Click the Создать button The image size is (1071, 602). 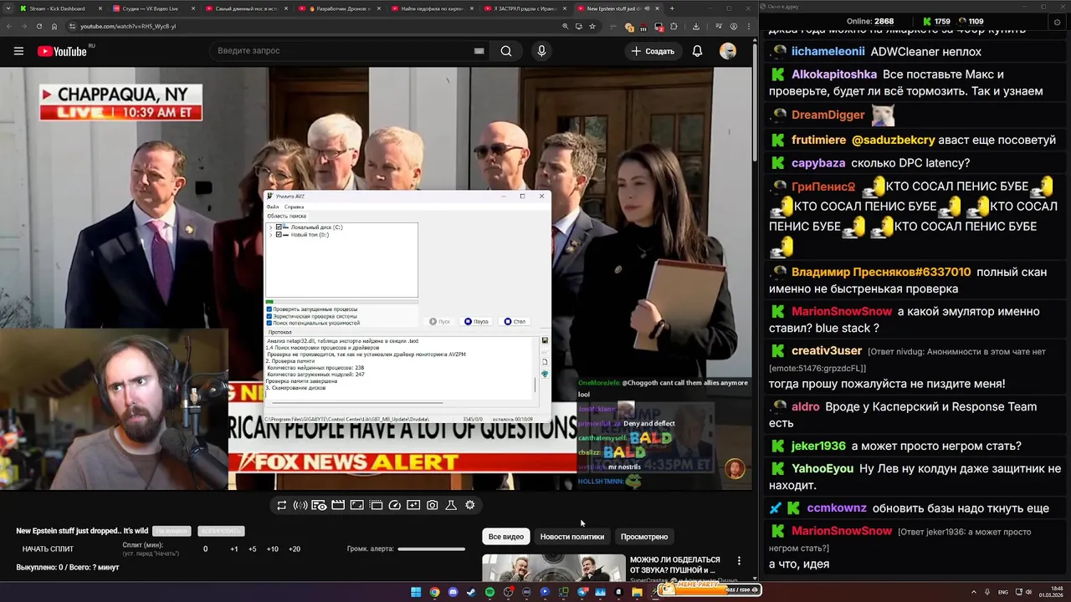(x=653, y=51)
